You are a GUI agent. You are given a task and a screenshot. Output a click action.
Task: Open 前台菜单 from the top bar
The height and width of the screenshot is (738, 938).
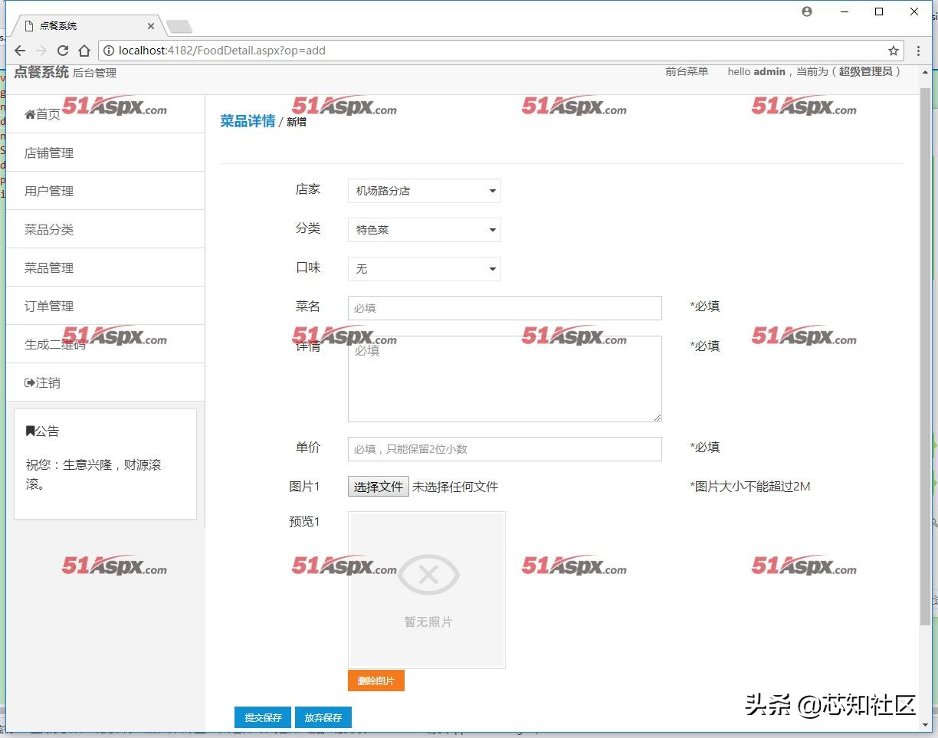pos(687,71)
